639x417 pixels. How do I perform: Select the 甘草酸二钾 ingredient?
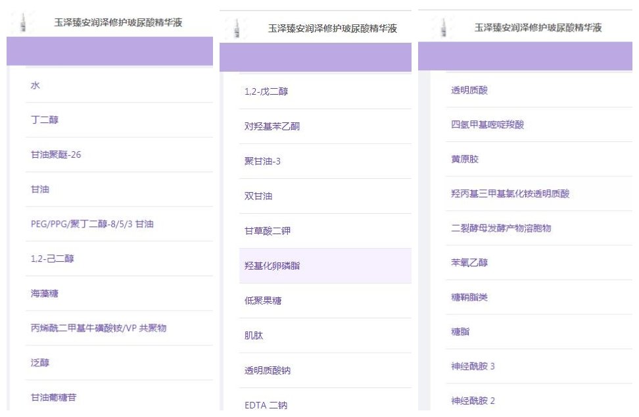tap(268, 231)
